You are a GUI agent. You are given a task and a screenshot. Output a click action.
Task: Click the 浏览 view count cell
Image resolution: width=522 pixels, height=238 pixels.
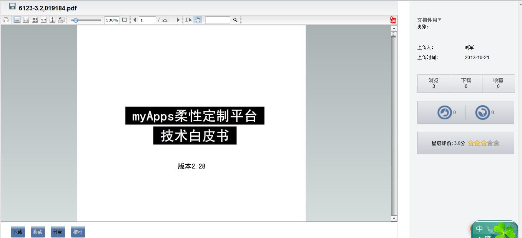tap(434, 83)
